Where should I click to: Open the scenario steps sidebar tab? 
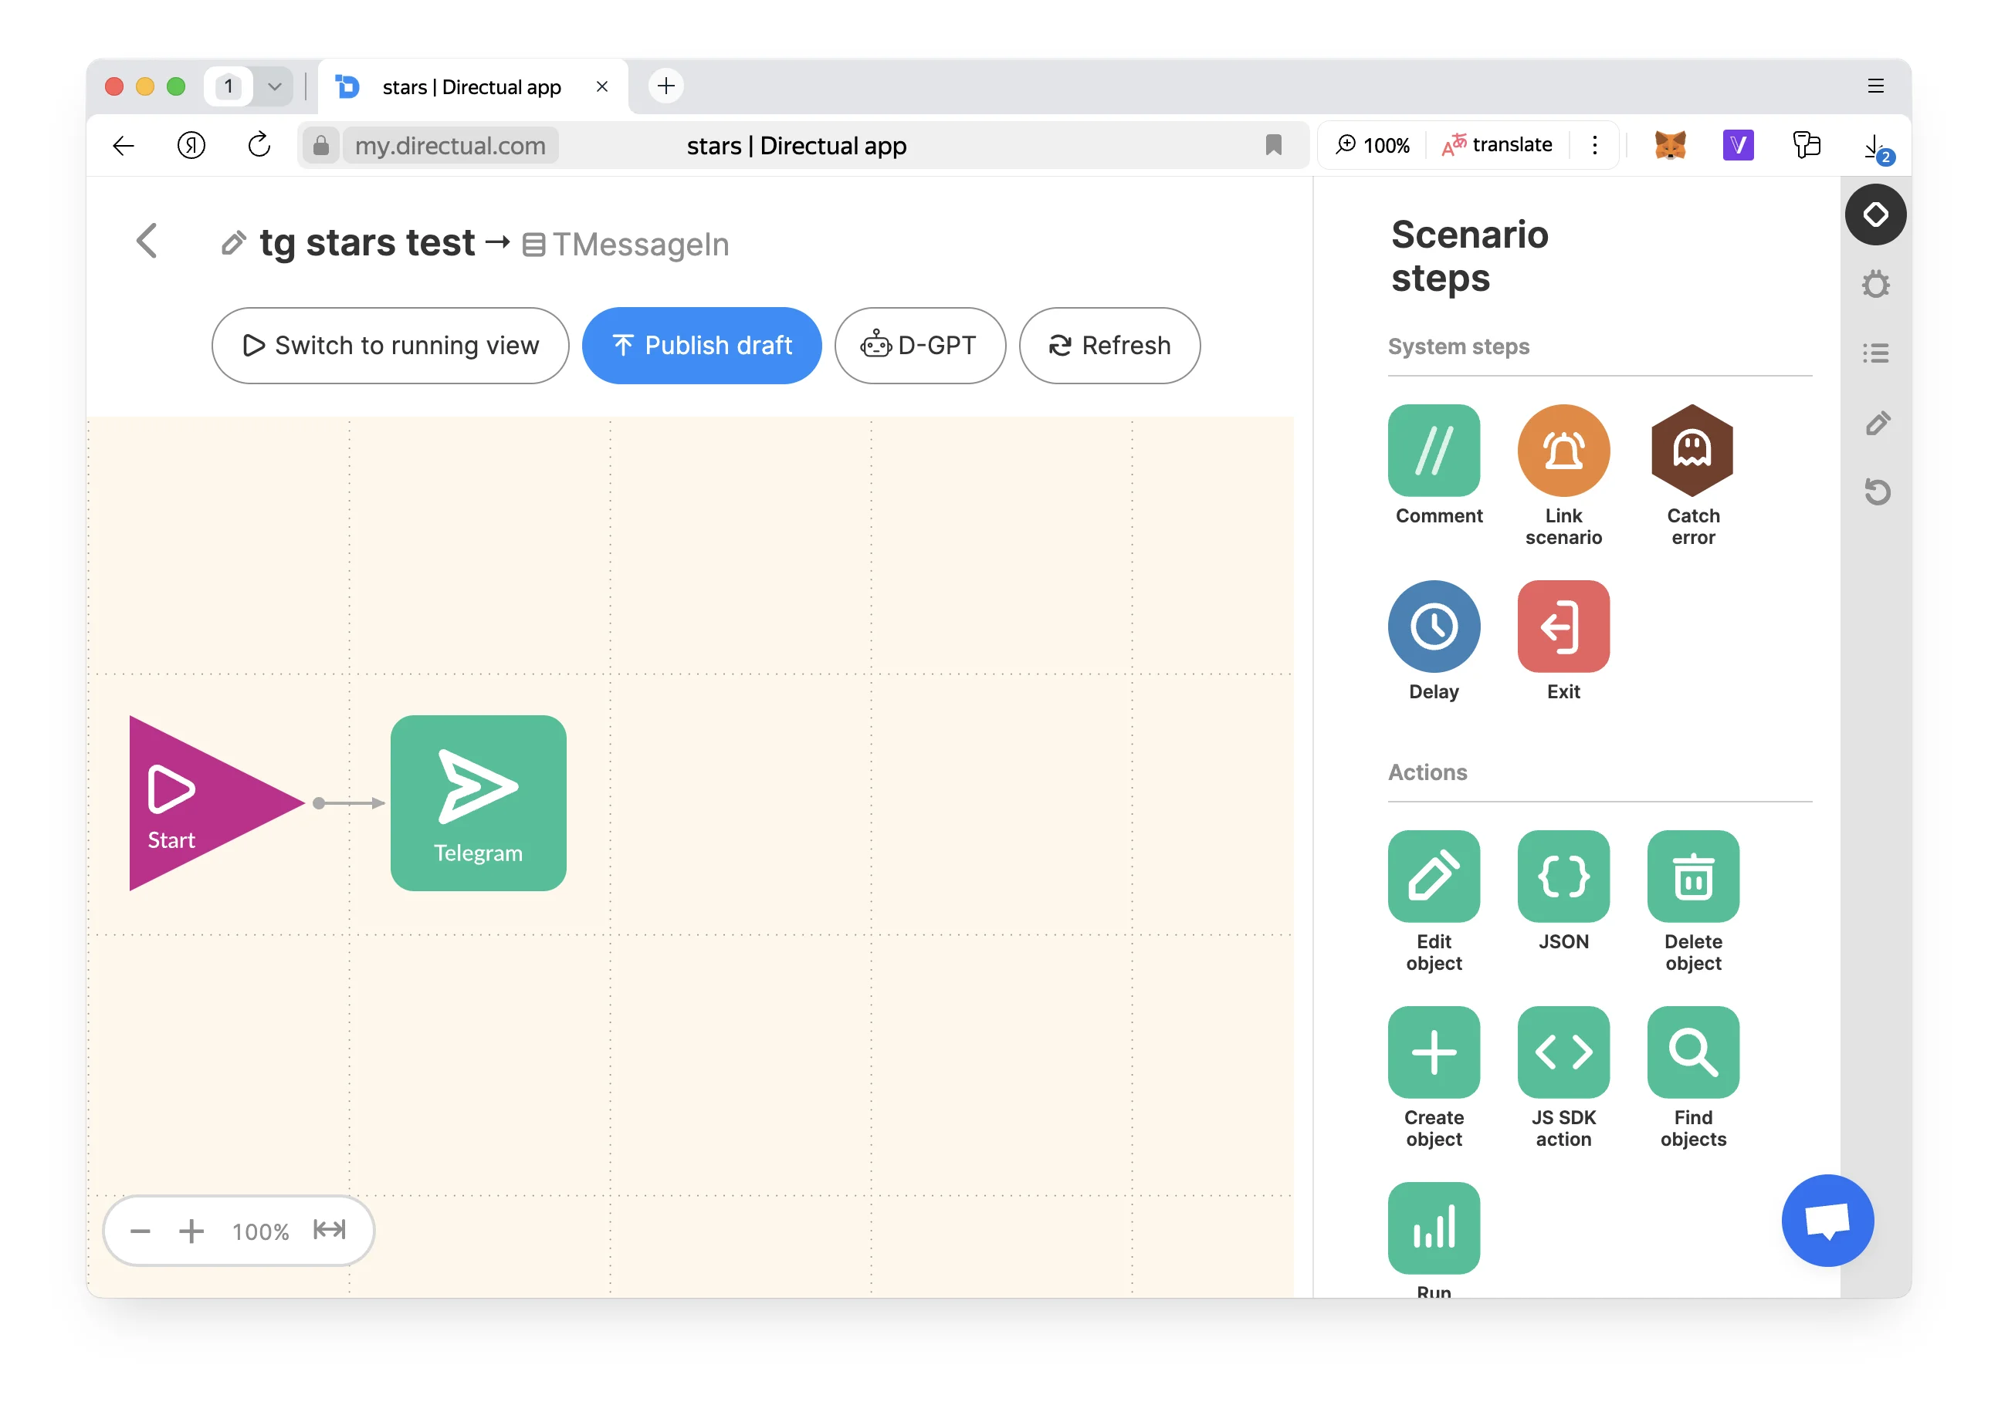(x=1875, y=214)
